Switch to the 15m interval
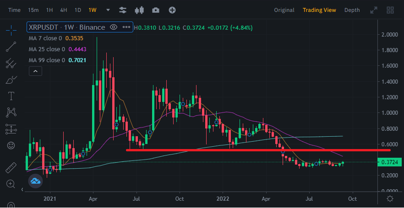This screenshot has height=208, width=404. (x=33, y=10)
